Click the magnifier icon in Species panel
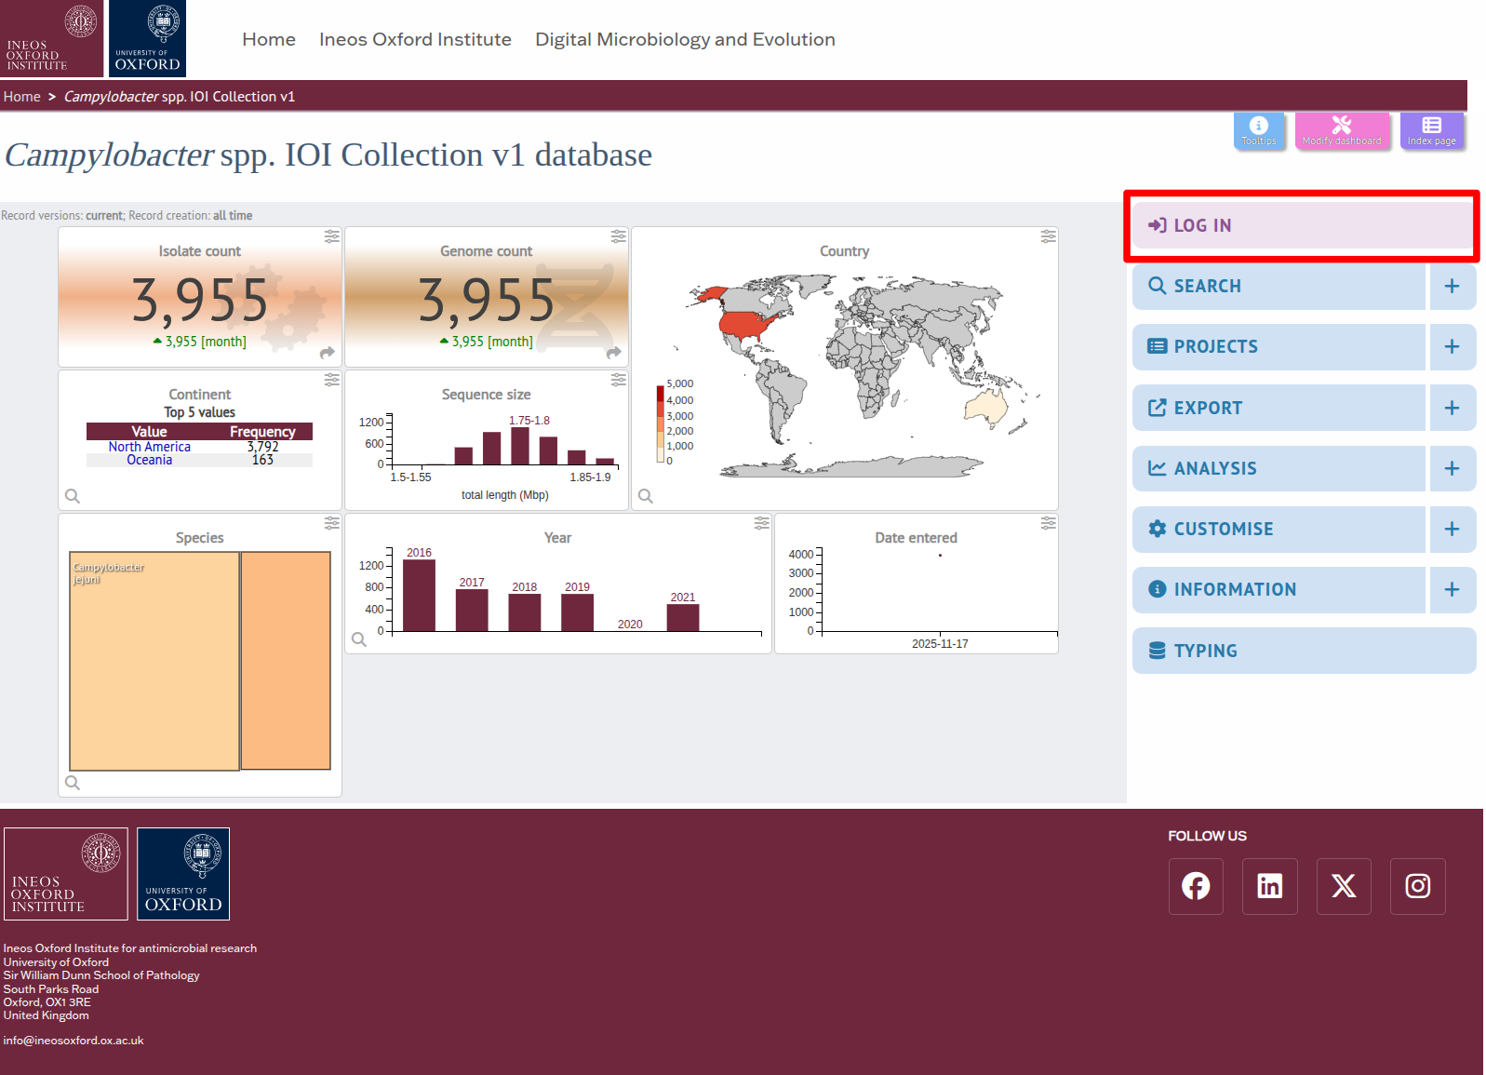The height and width of the screenshot is (1075, 1486). 73,783
